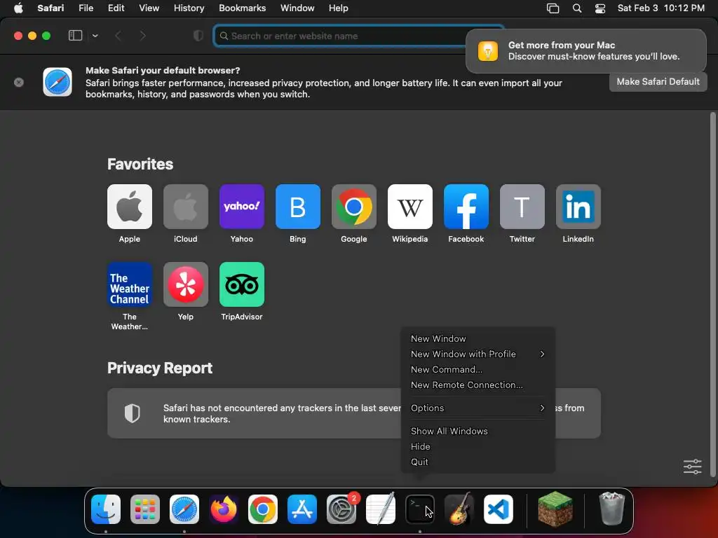Viewport: 718px width, 538px height.
Task: Click the Stage Manager menu bar icon
Action: (x=553, y=8)
